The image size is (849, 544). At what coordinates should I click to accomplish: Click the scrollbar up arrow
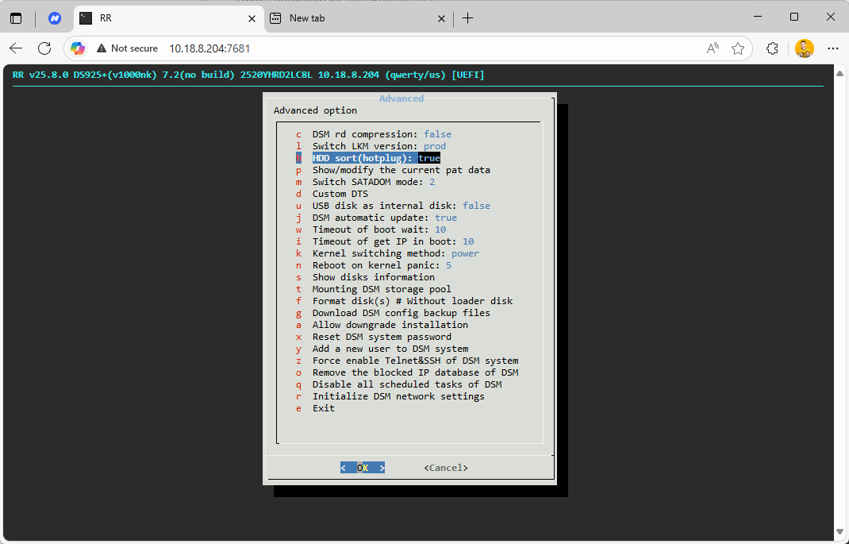839,73
